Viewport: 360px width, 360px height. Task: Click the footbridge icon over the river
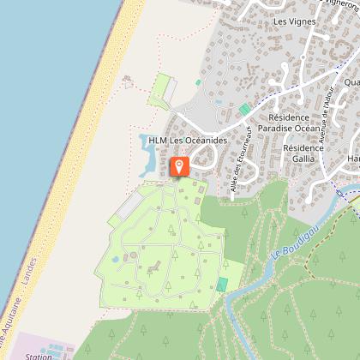[x=339, y=194]
